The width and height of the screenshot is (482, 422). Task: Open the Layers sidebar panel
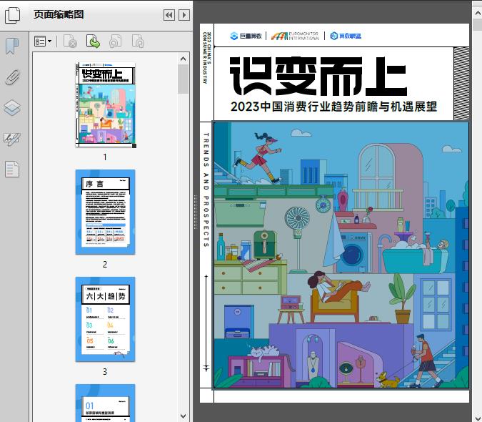(x=12, y=108)
